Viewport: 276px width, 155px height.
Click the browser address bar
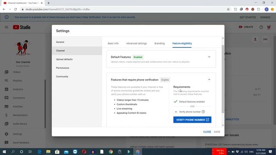click(123, 9)
